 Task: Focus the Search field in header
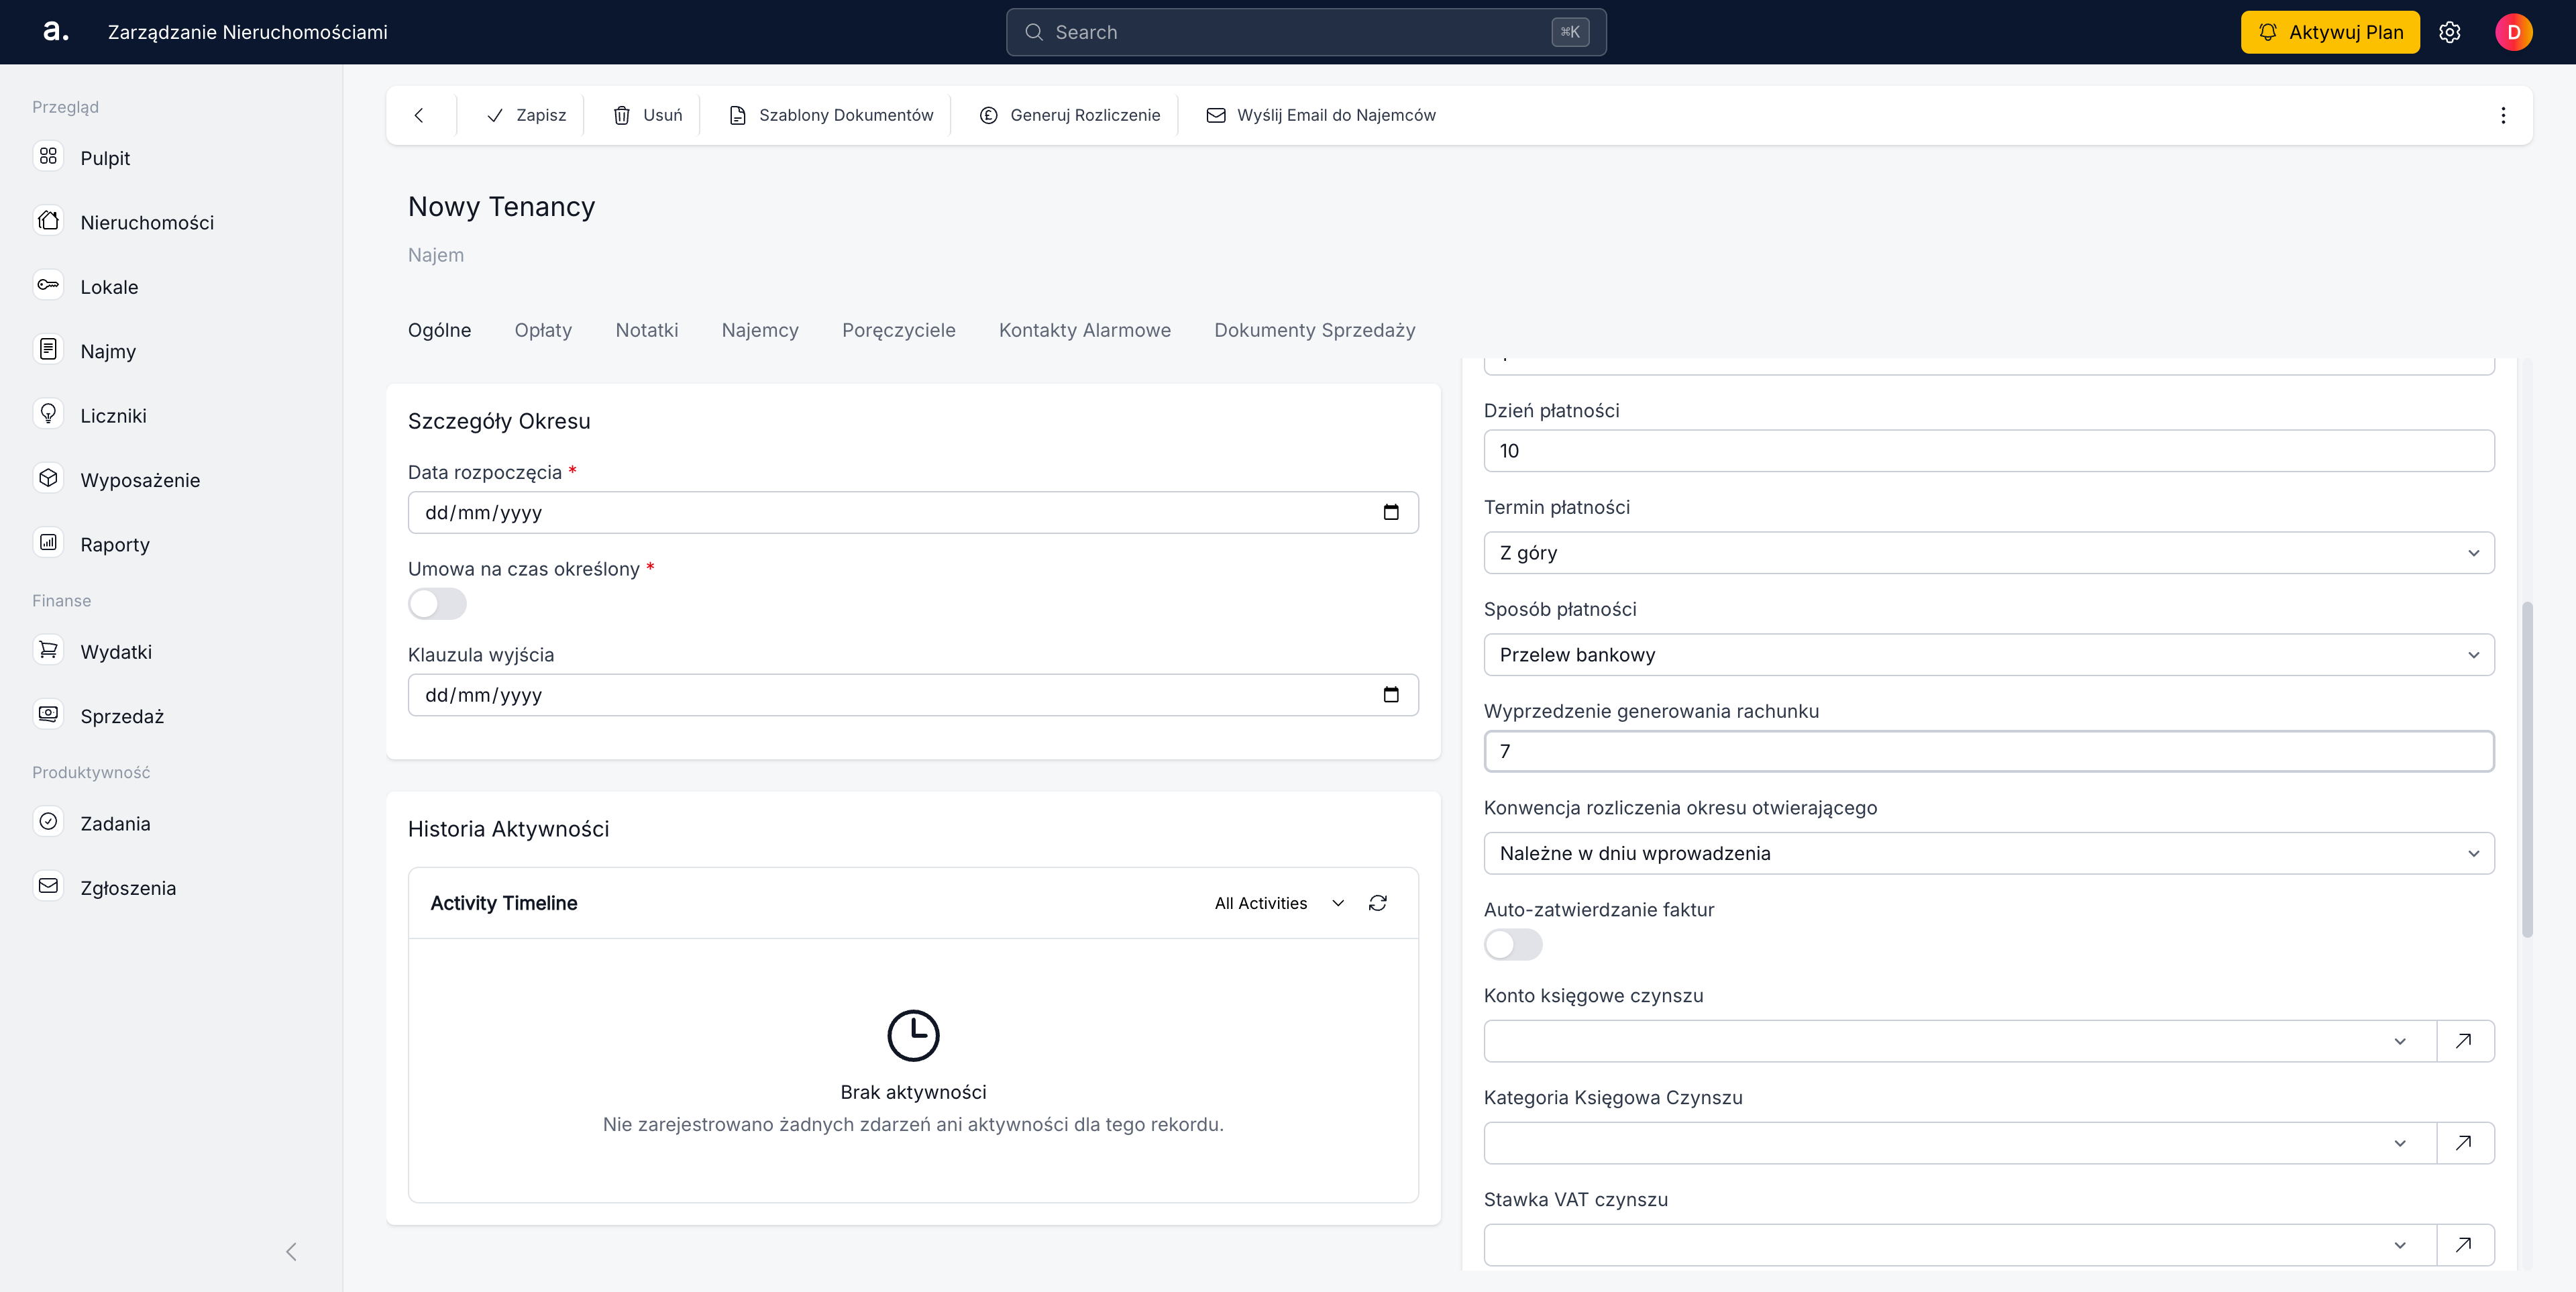click(1306, 32)
